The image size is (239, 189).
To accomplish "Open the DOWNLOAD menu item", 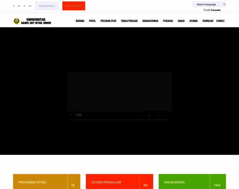I will pyautogui.click(x=208, y=21).
